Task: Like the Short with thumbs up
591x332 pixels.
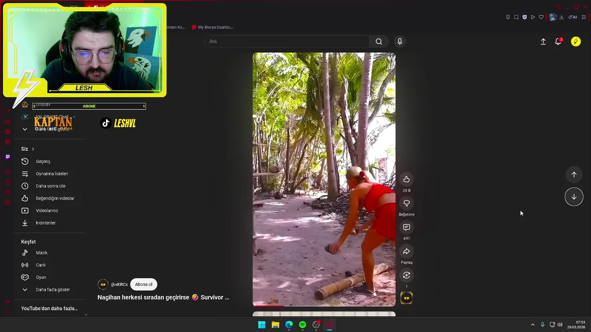Action: pyautogui.click(x=406, y=179)
